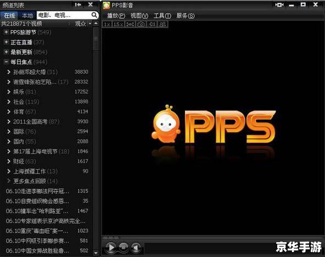Click the camera snapshot icon

point(141,24)
